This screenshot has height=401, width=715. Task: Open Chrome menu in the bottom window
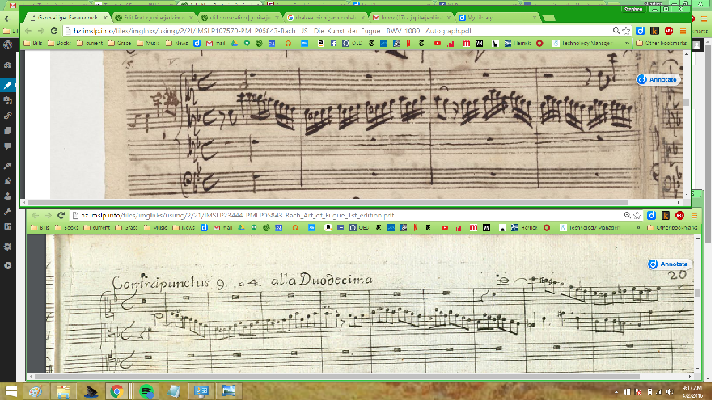pos(694,215)
